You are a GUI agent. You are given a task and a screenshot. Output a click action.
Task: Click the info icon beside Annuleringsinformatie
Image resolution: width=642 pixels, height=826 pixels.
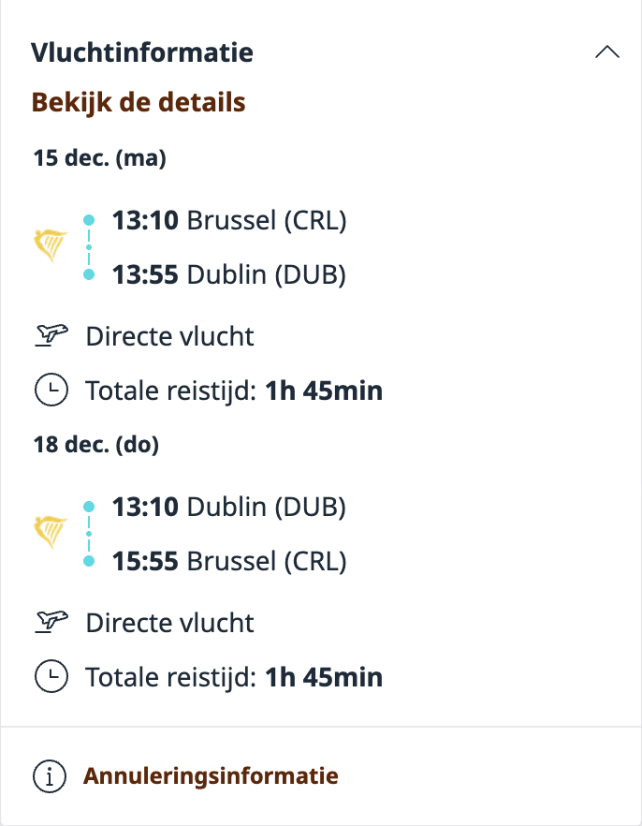point(50,775)
